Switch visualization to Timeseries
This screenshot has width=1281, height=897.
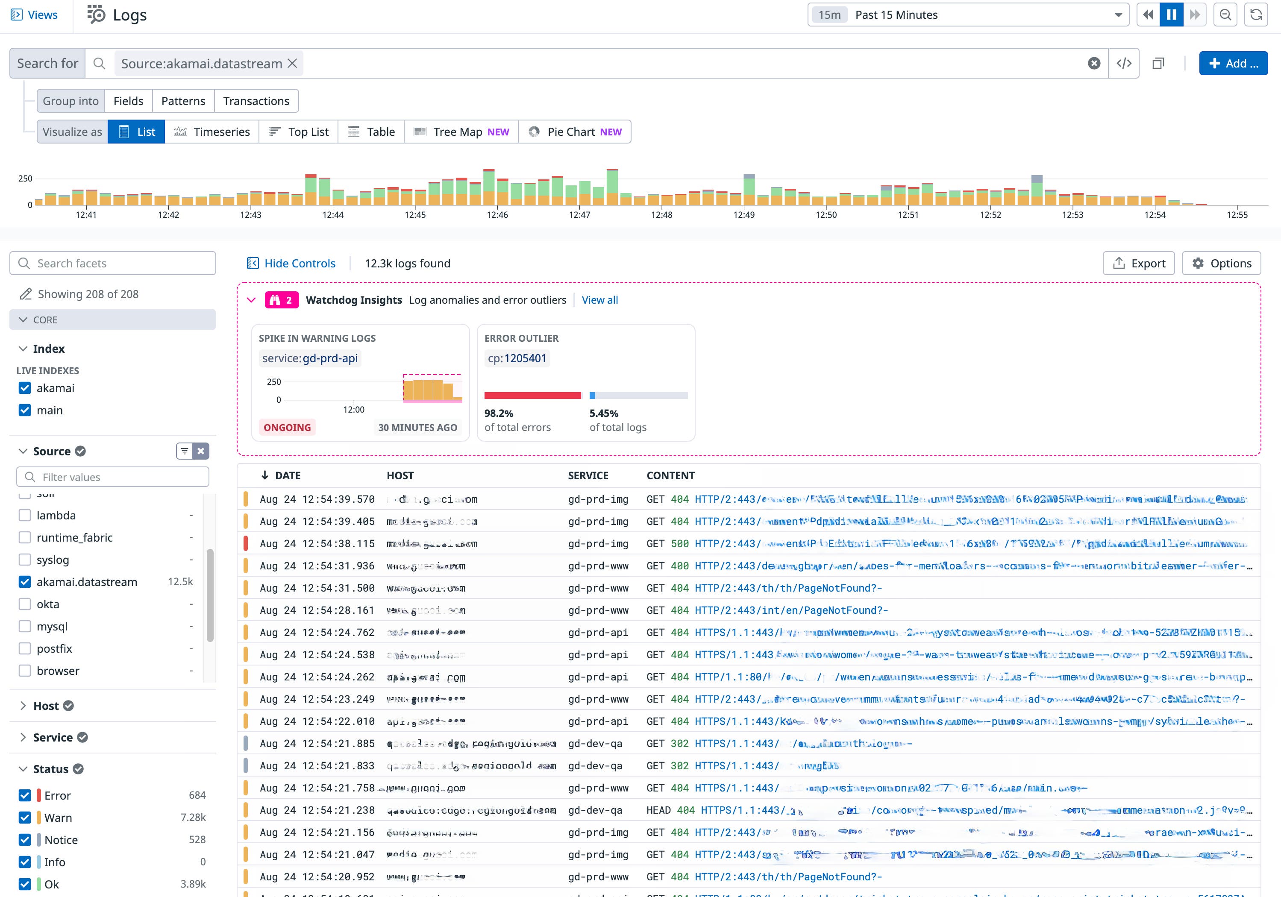[x=212, y=132]
